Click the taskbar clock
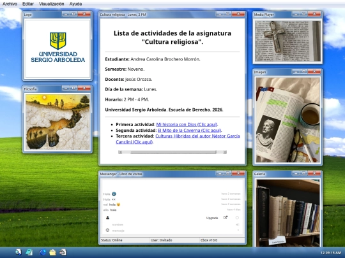Viewport: 345px width, 258px height. point(330,253)
